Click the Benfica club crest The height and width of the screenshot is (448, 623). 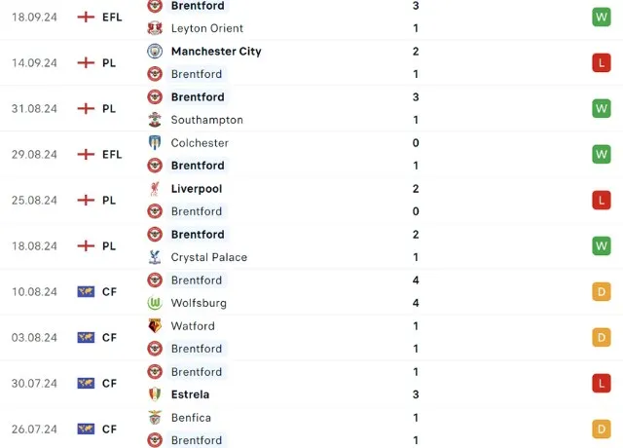(155, 418)
